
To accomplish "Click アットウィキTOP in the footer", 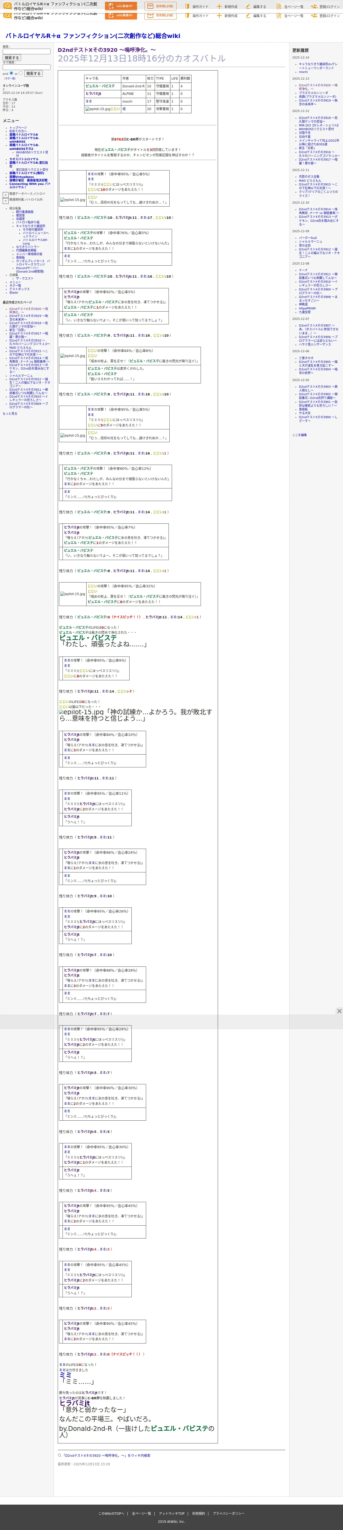I will point(171,1513).
